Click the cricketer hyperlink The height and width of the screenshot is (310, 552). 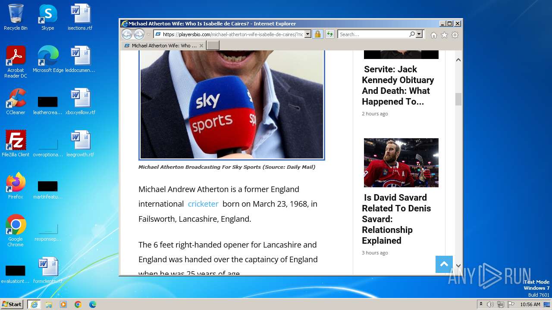point(203,204)
